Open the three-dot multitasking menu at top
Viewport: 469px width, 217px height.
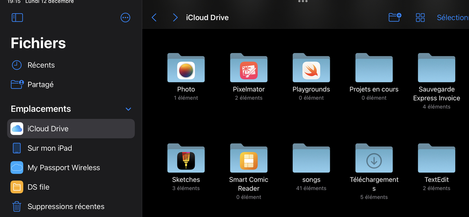click(303, 2)
